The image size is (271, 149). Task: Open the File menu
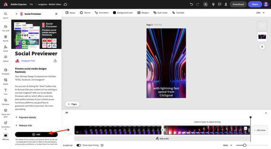(x=31, y=4)
